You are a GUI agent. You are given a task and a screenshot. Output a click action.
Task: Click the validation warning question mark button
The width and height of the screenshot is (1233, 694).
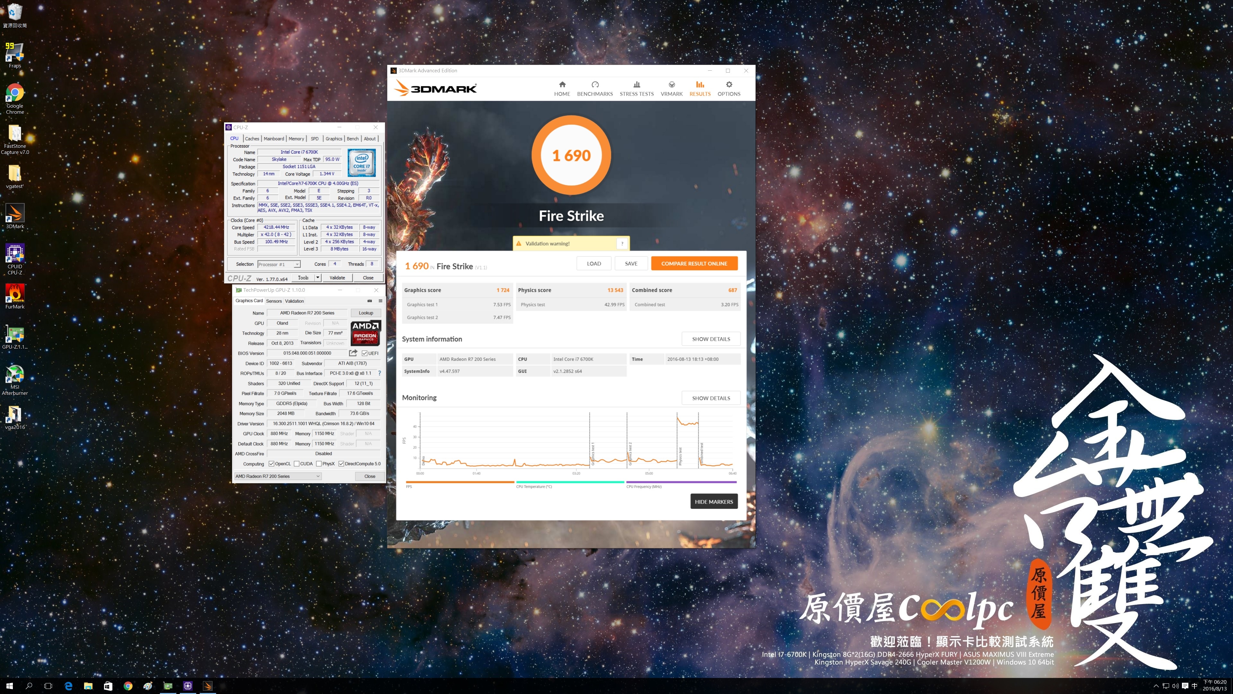click(x=622, y=243)
